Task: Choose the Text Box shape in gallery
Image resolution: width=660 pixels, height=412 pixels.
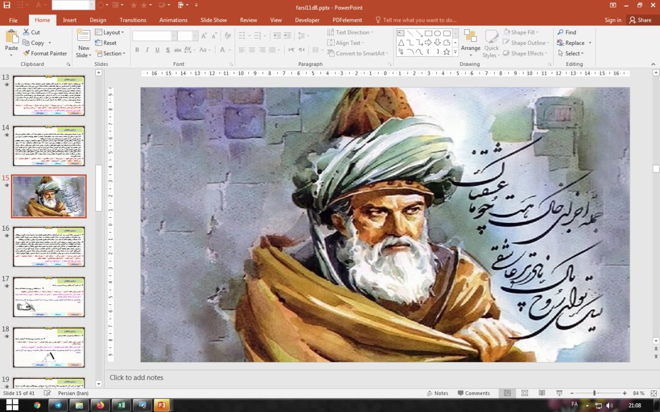Action: coord(401,33)
